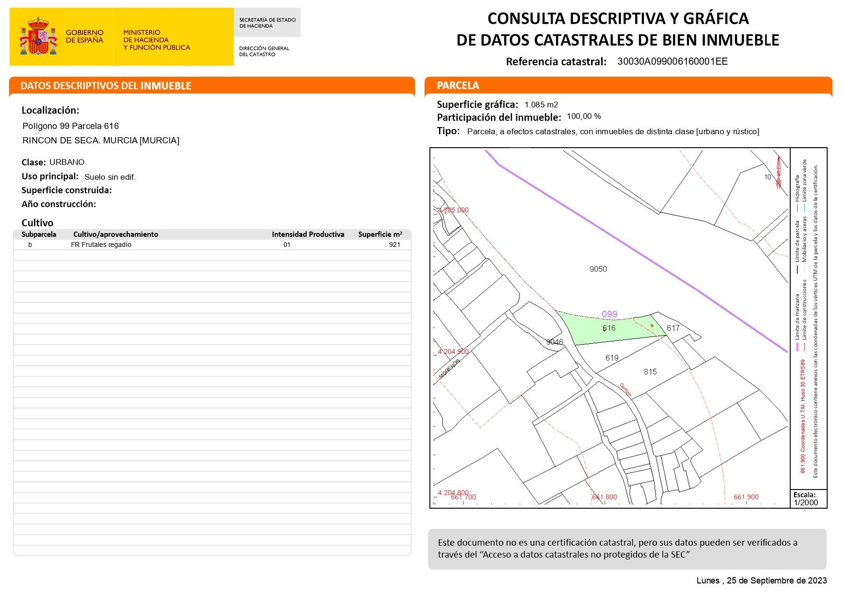The width and height of the screenshot is (843, 595).
Task: Select parcel 617 on the map
Action: (673, 328)
